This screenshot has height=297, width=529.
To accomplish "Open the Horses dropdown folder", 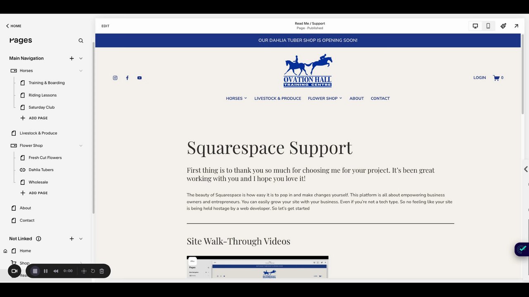I will pos(26,71).
